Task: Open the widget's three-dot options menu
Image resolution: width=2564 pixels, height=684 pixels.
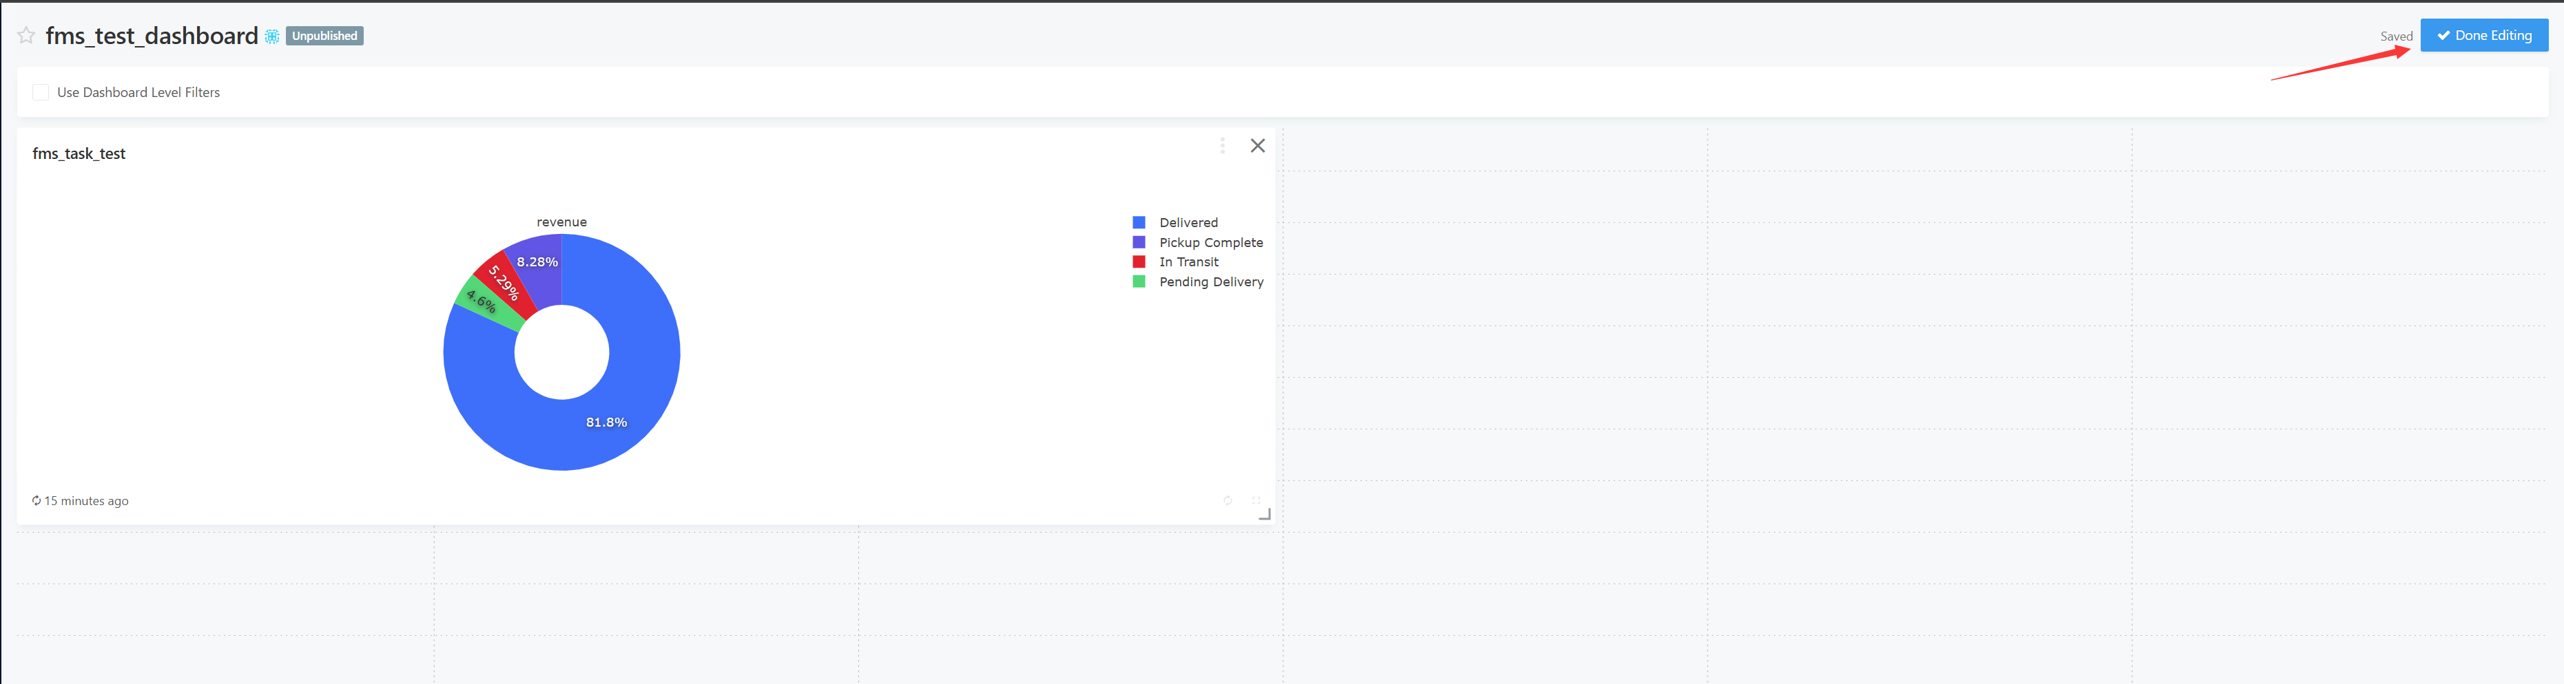Action: click(x=1222, y=146)
